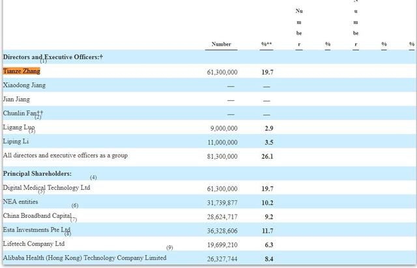This screenshot has height=268, width=417.
Task: Select the 3.5 percentage for Liping Li
Action: (x=269, y=142)
